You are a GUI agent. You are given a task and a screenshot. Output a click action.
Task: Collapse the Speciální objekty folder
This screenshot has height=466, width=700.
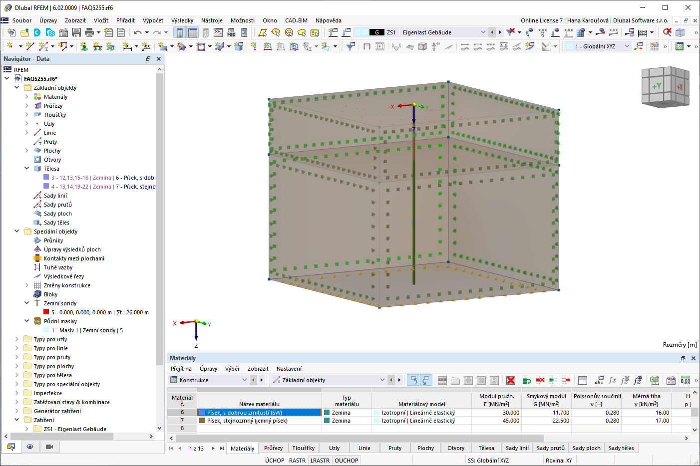17,232
